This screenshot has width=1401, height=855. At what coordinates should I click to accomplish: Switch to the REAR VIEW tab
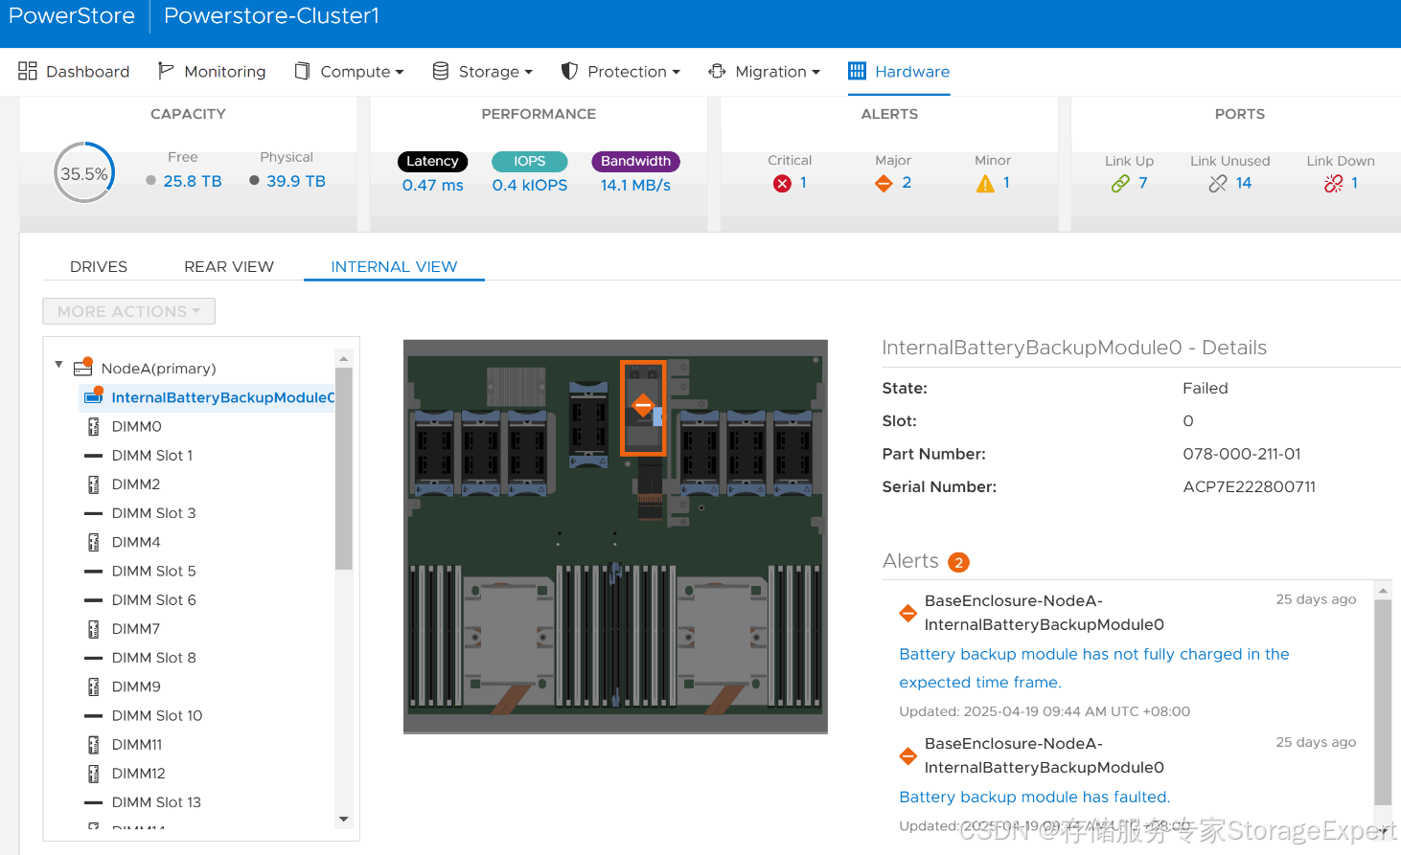click(229, 266)
